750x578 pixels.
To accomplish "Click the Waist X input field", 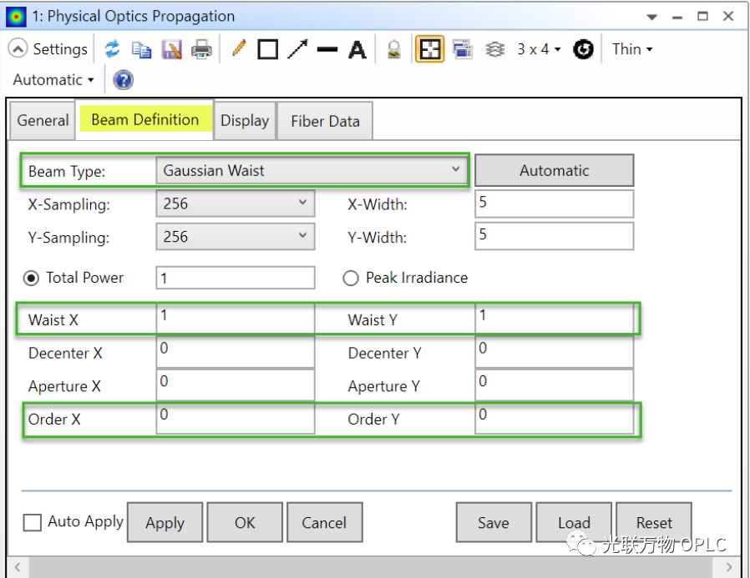I will pos(236,319).
